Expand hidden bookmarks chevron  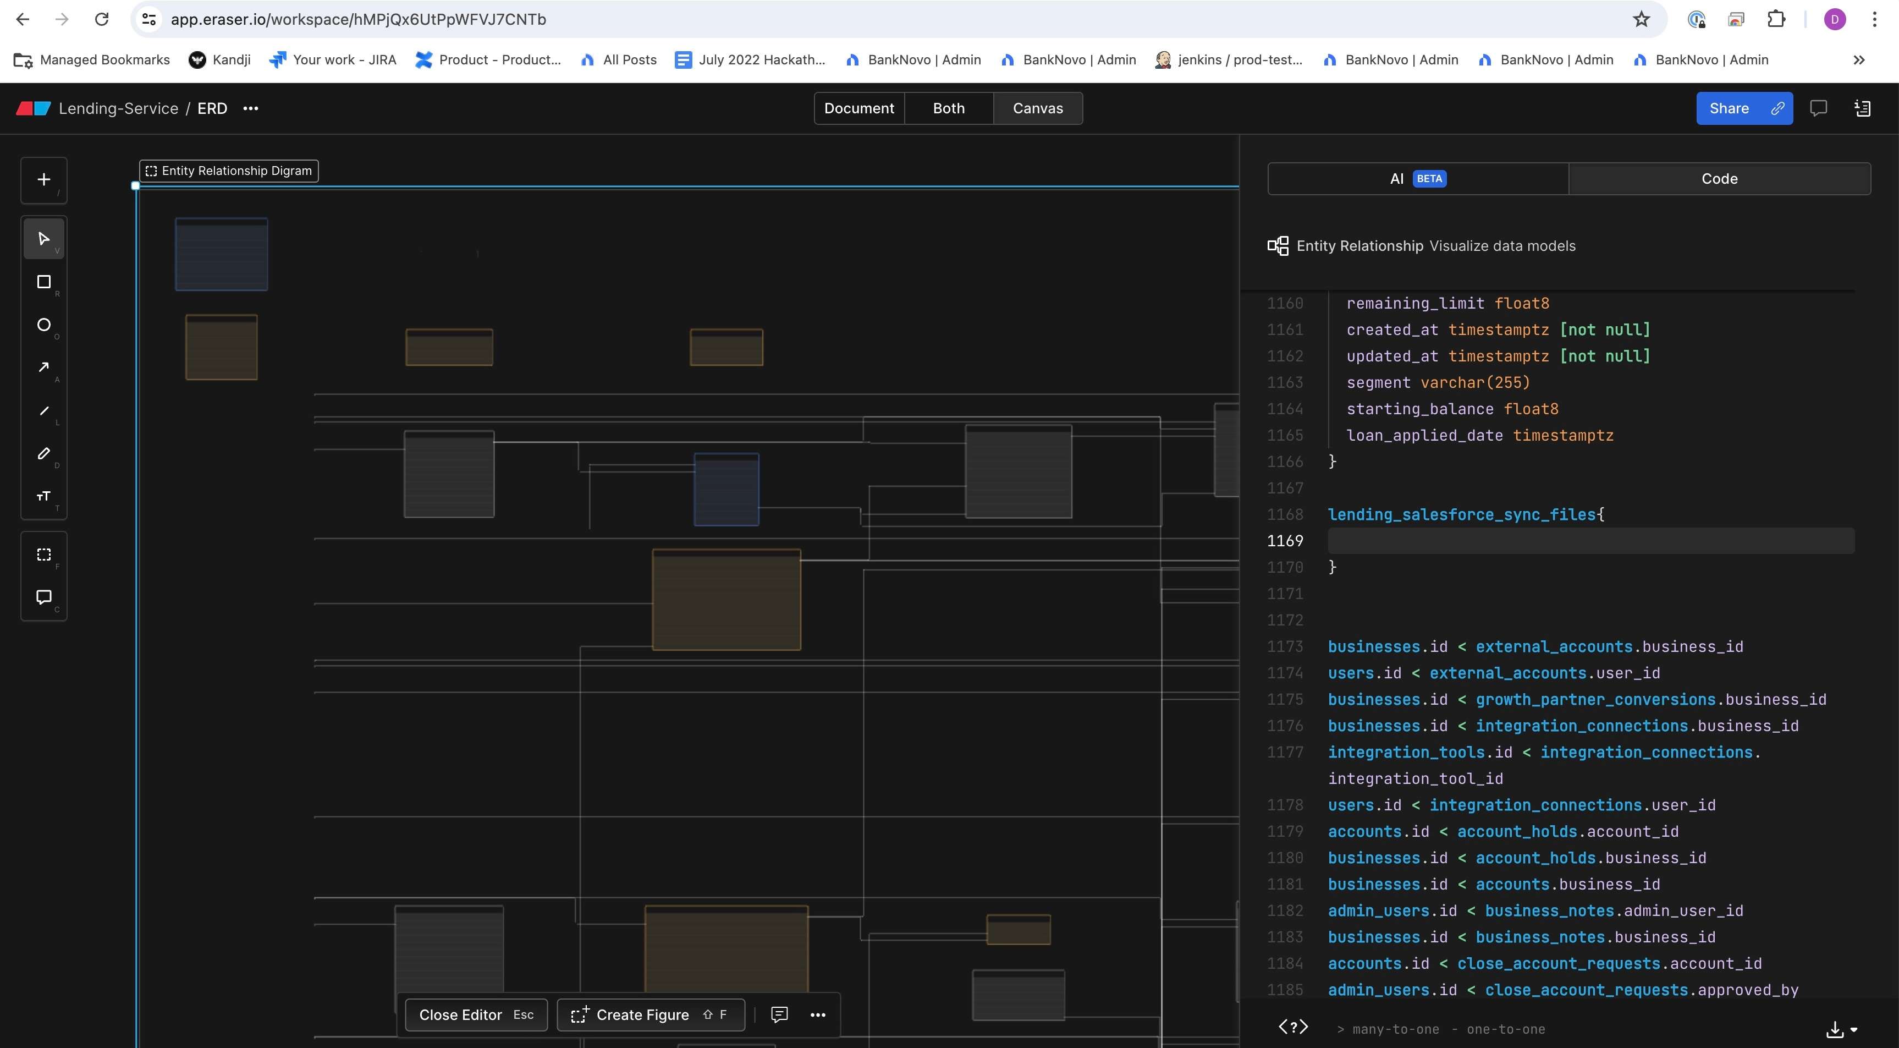pos(1859,60)
